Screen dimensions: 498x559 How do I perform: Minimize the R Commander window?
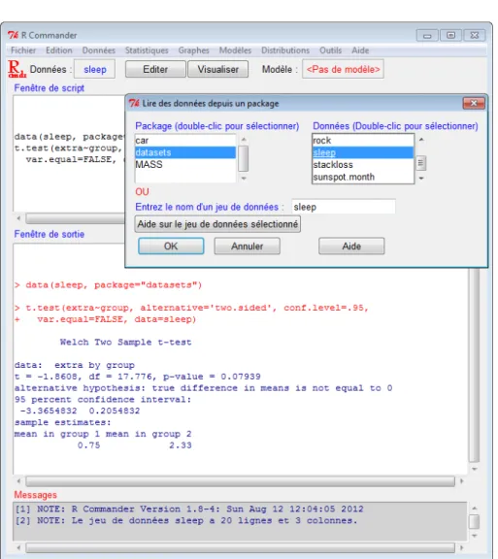click(x=427, y=35)
